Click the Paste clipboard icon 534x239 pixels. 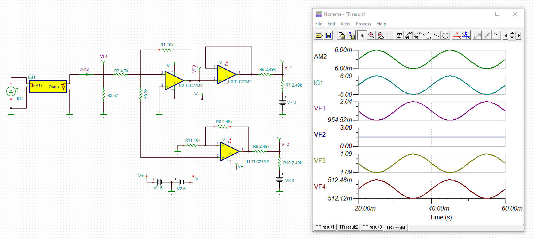click(351, 35)
